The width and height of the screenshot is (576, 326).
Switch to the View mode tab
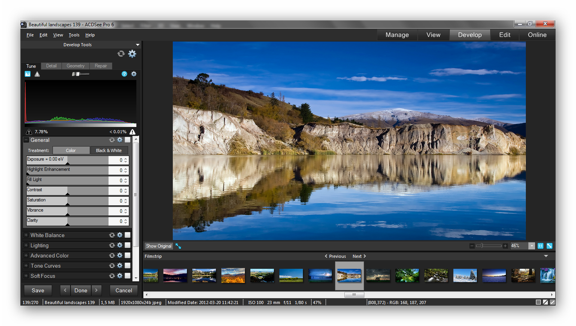[433, 35]
